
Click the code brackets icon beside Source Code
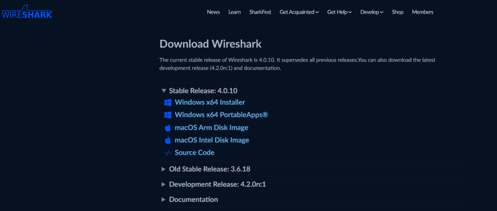pyautogui.click(x=167, y=153)
